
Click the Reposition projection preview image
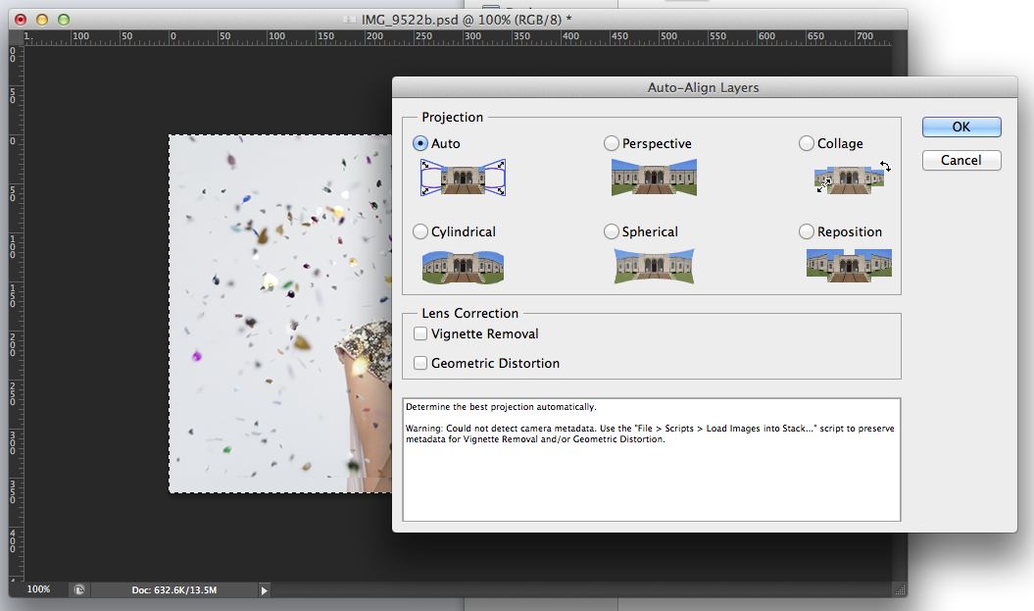(849, 266)
